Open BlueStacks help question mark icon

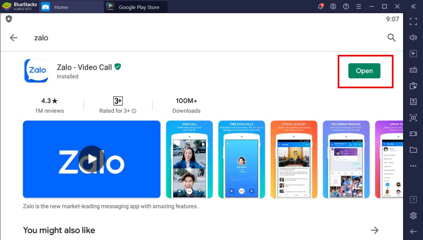(x=346, y=6)
